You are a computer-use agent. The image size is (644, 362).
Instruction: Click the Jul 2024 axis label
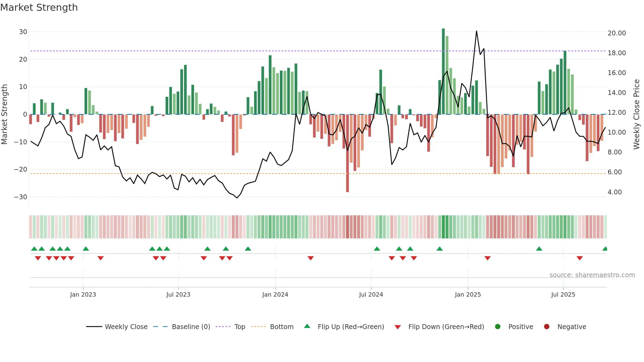pyautogui.click(x=371, y=294)
